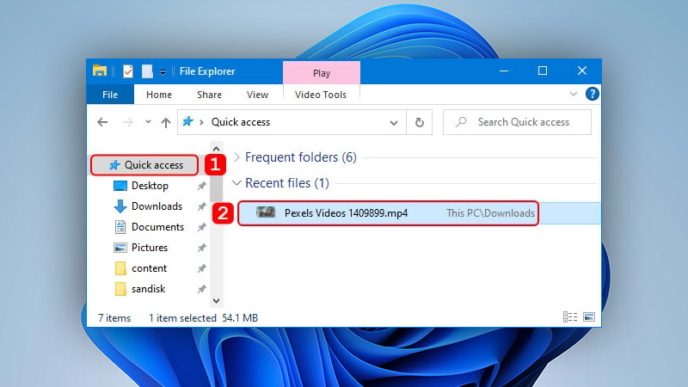Open the Video Tools tab
Viewport: 688px width, 387px height.
(321, 95)
